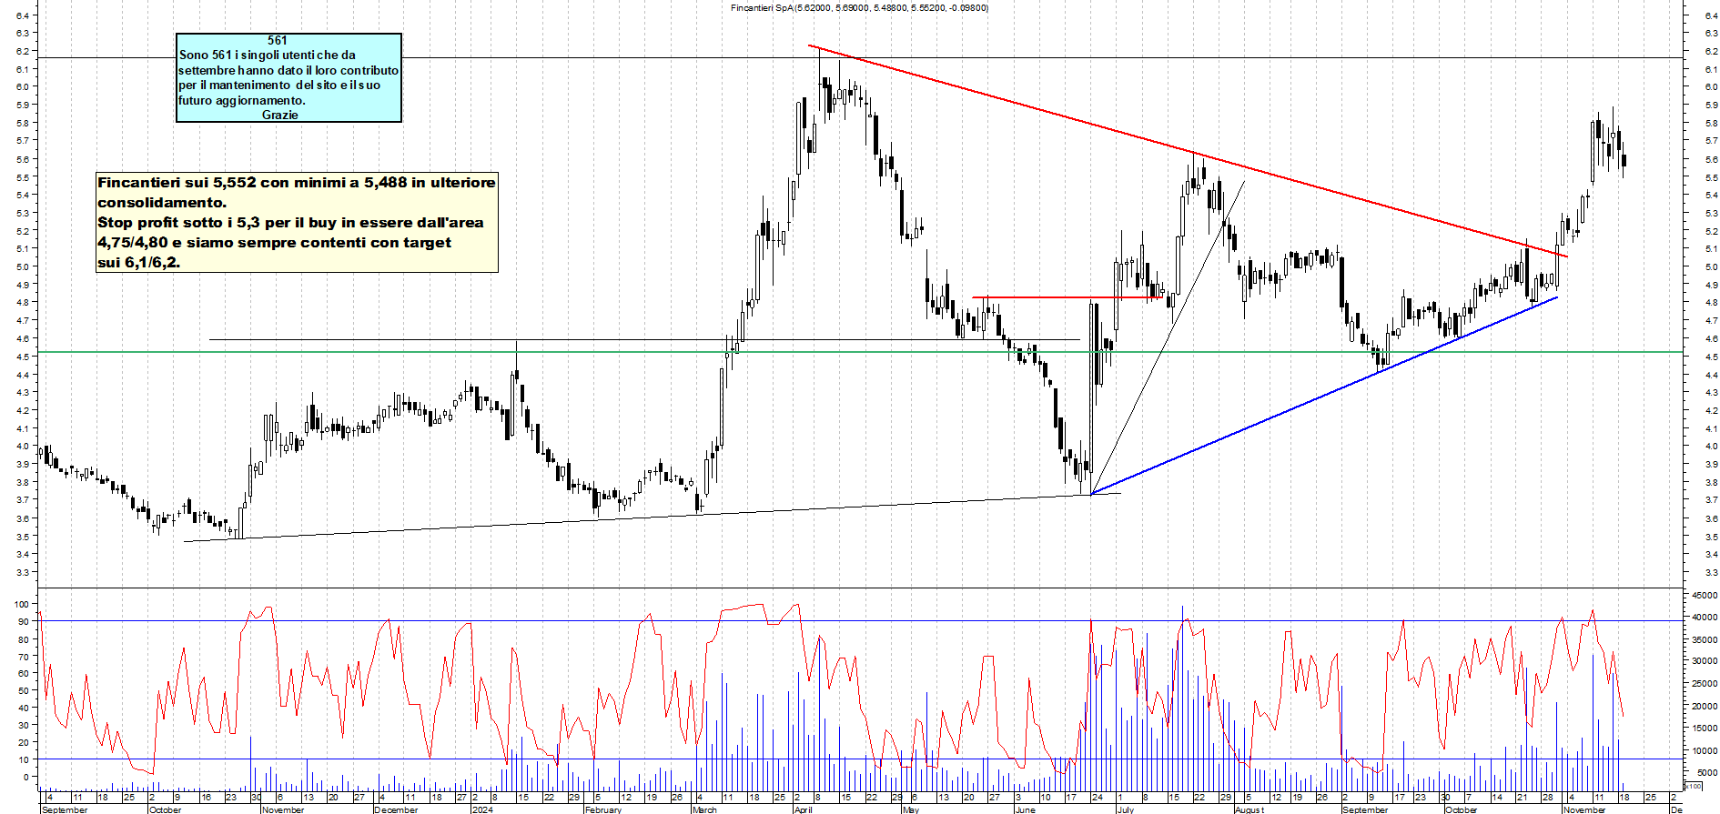Click 'Fincantieri sui 5,552 con minimi' annotation line
Screen dimensions: 1720x814
(297, 182)
